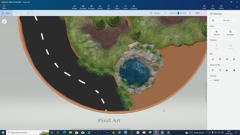Copy the selected 3D object
This screenshot has height=135, width=240.
point(220,59)
